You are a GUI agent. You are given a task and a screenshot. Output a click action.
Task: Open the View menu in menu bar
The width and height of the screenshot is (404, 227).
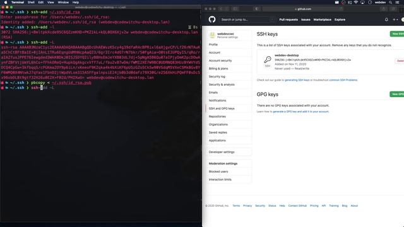point(50,3)
